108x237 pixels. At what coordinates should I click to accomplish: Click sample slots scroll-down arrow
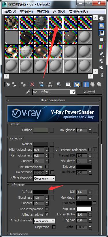pos(95,71)
